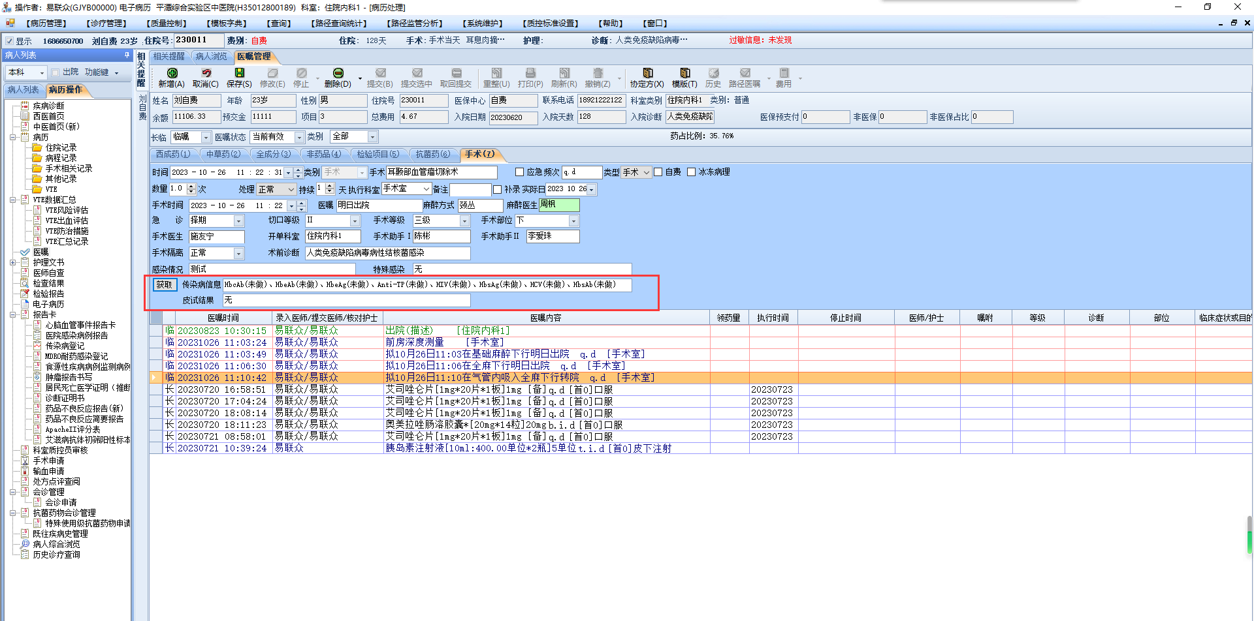This screenshot has width=1254, height=621.
Task: Click the 皮试结果 input field
Action: click(x=346, y=300)
